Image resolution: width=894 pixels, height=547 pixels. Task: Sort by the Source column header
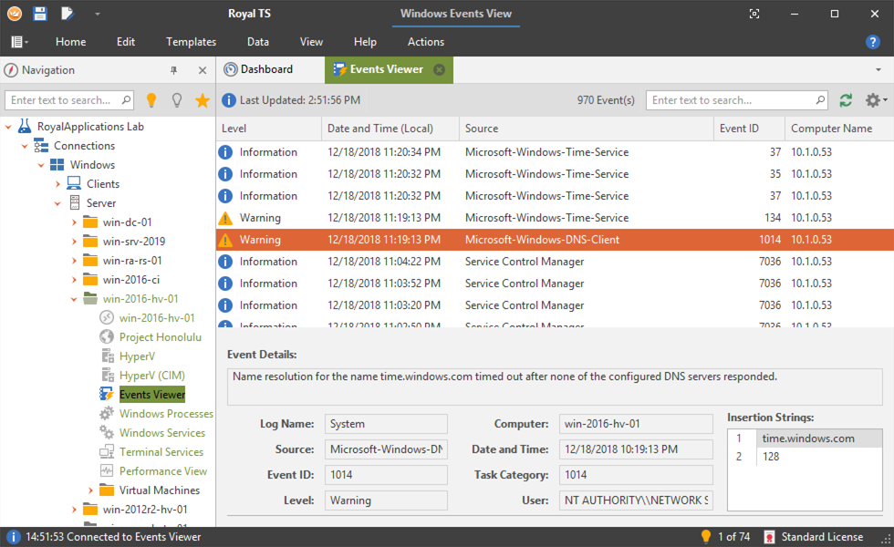[x=586, y=129]
